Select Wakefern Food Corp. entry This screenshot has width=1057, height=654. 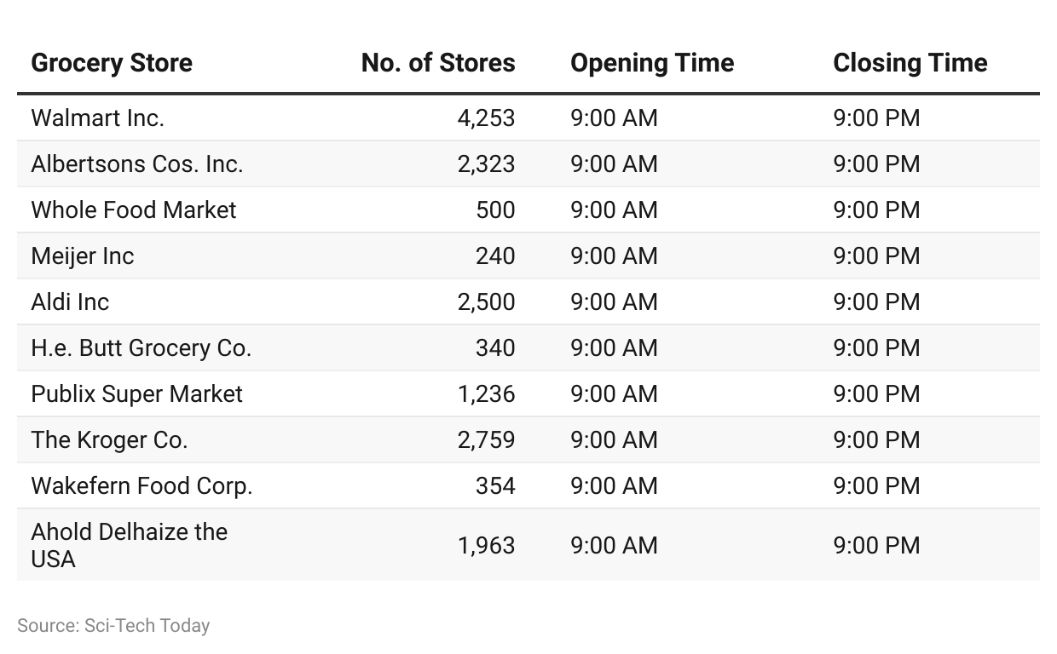(x=142, y=485)
